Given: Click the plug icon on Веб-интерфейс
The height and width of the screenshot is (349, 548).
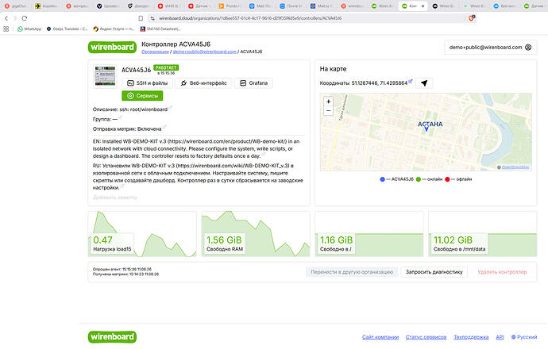Looking at the screenshot, I should click(x=183, y=83).
